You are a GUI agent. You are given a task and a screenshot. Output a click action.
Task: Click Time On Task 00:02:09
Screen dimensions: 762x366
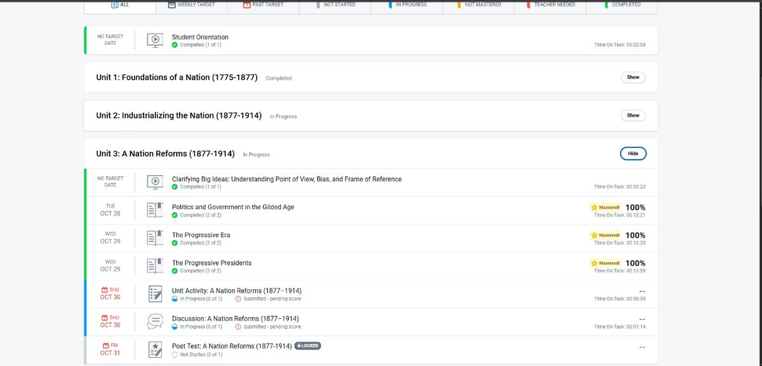pos(620,45)
